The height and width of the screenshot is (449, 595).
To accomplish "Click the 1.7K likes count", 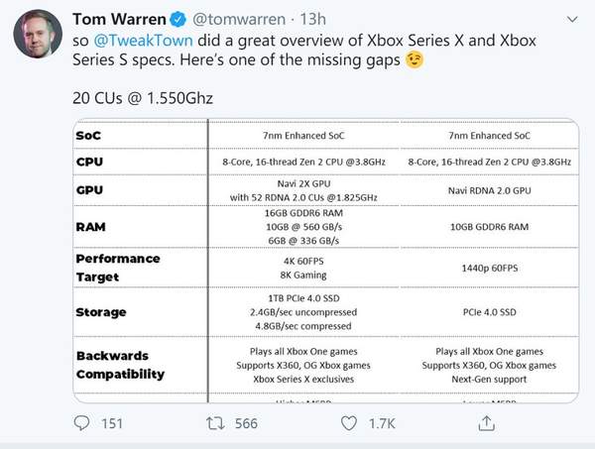I will 380,424.
